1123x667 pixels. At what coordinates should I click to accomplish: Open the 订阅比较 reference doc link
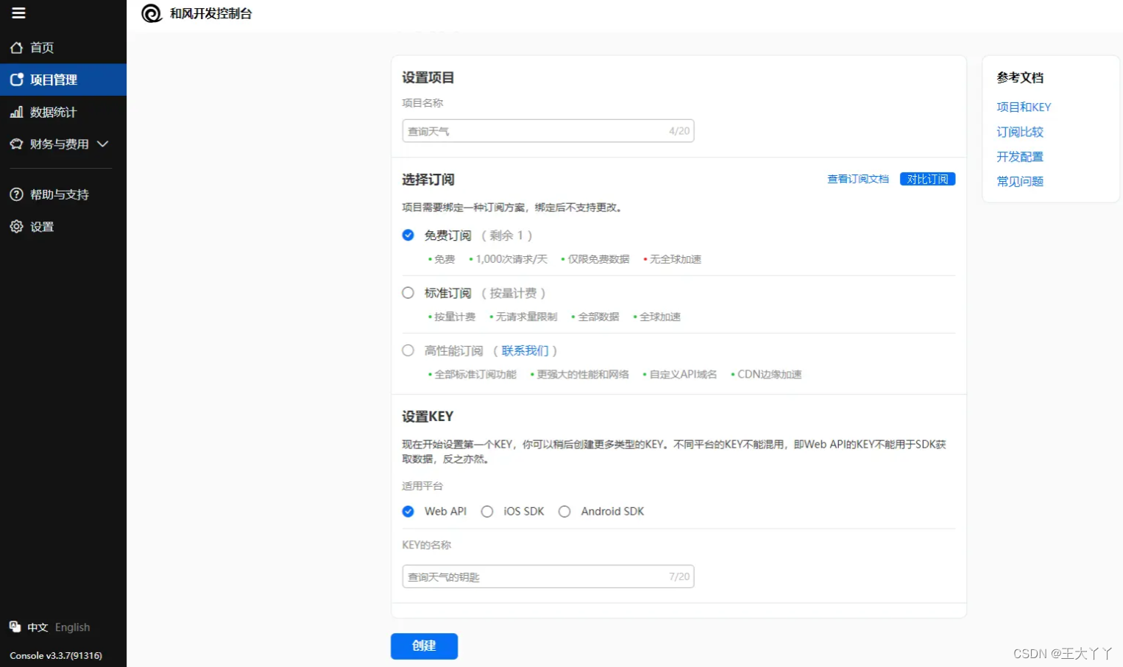(1020, 132)
